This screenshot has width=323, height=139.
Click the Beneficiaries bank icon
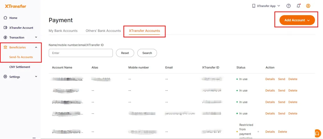tap(6, 47)
